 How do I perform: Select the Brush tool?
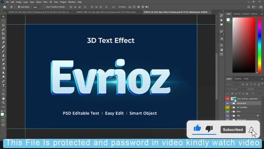[3, 51]
